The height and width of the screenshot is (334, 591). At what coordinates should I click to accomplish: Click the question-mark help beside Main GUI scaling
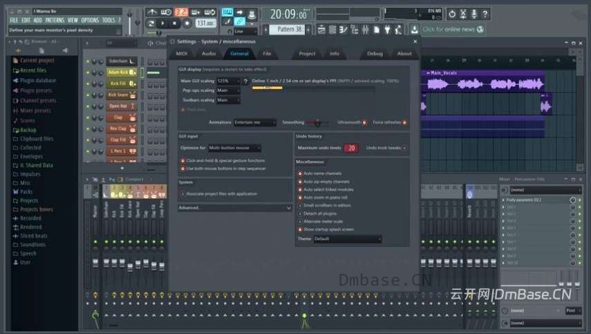[x=245, y=81]
